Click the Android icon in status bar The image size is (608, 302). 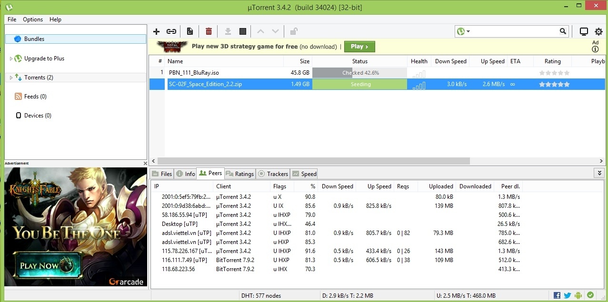click(x=578, y=295)
